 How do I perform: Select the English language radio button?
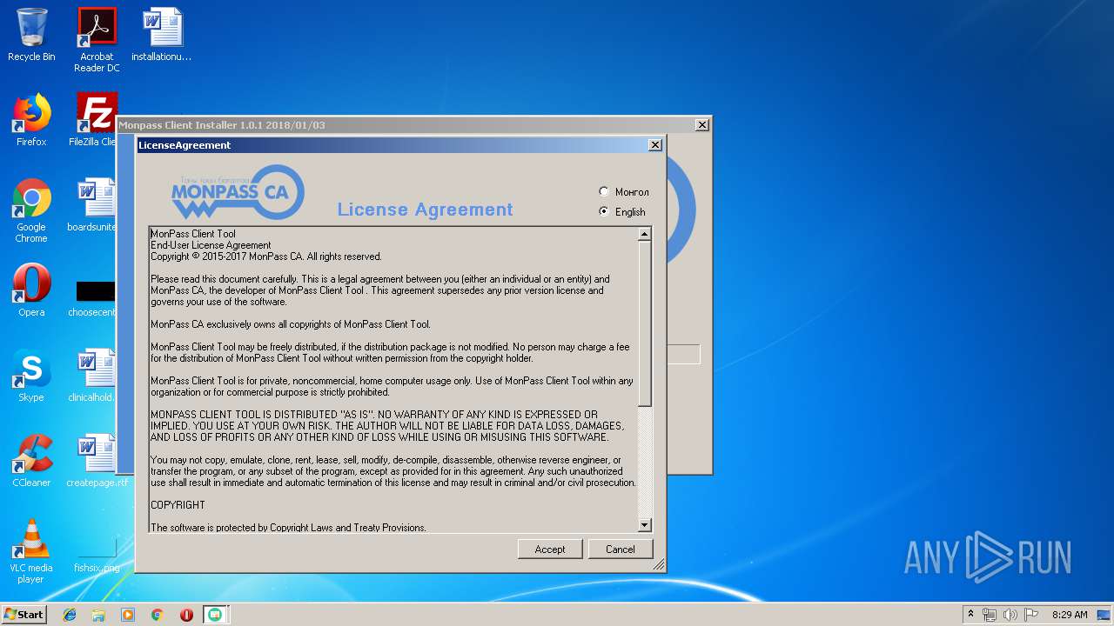(604, 211)
